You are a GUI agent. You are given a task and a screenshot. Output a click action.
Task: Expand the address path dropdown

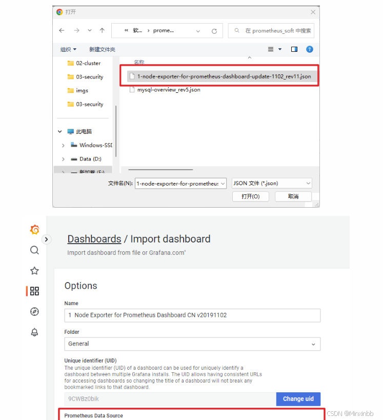(198, 31)
